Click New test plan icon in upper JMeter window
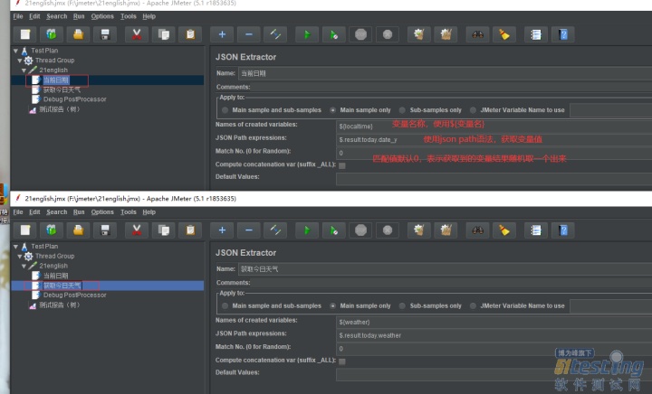Viewport: 652px width, 394px height. coord(25,34)
